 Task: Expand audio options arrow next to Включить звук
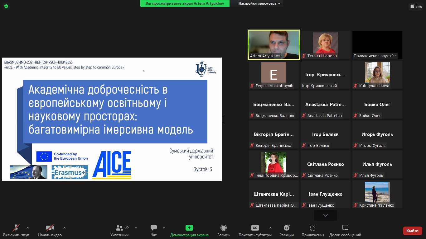tap(28, 228)
